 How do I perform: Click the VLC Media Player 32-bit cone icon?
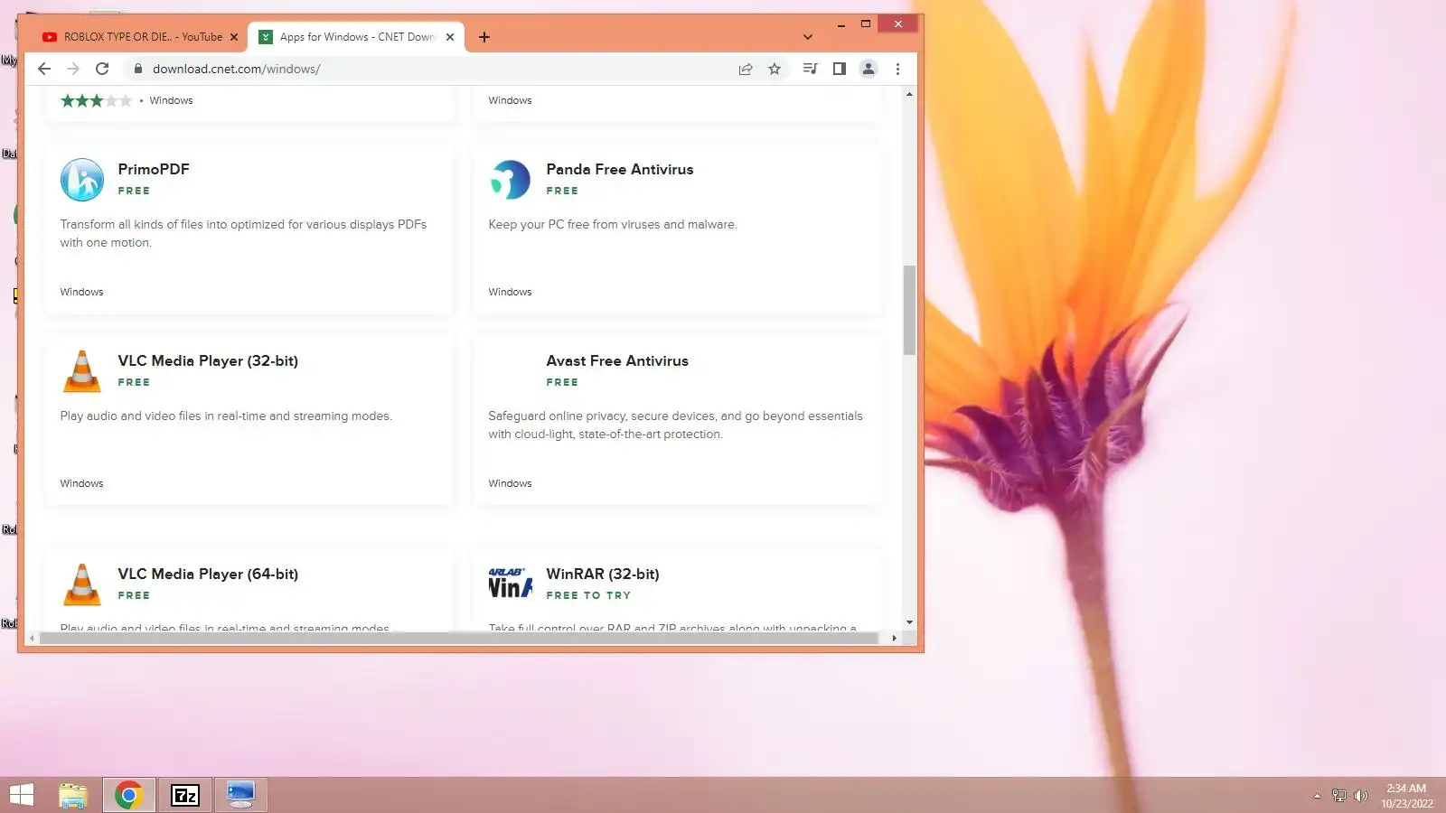pos(82,371)
